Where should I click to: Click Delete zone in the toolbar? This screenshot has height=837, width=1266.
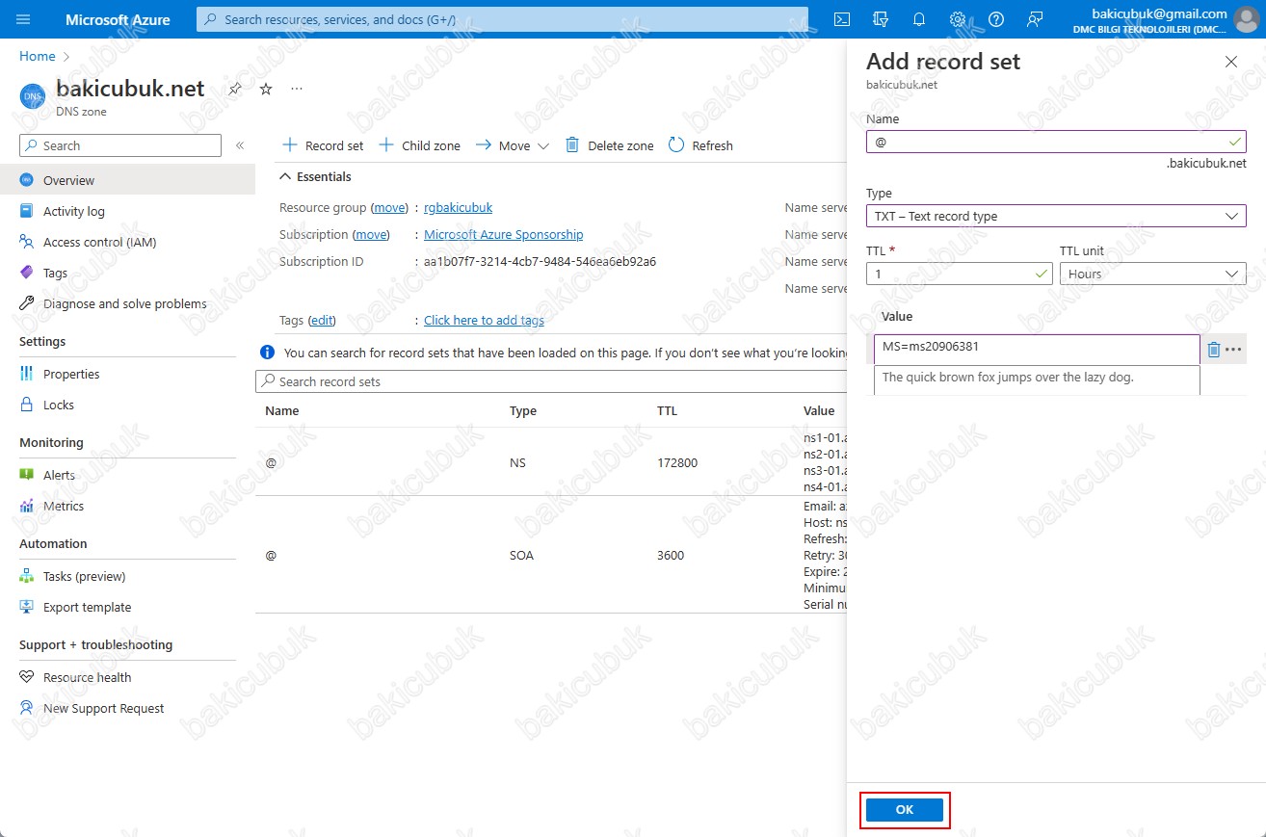[x=609, y=145]
